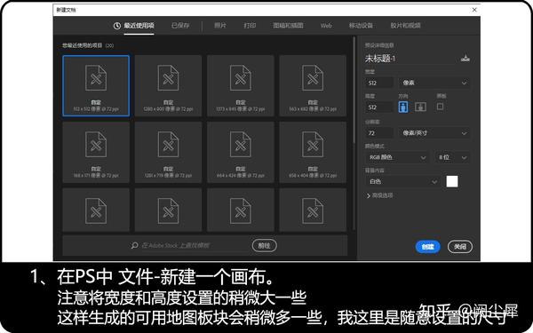Select landscape orientation icon
Image resolution: width=533 pixels, height=333 pixels.
coord(420,107)
